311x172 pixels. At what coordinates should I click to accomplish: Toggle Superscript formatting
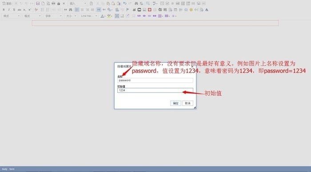pyautogui.click(x=30, y=10)
